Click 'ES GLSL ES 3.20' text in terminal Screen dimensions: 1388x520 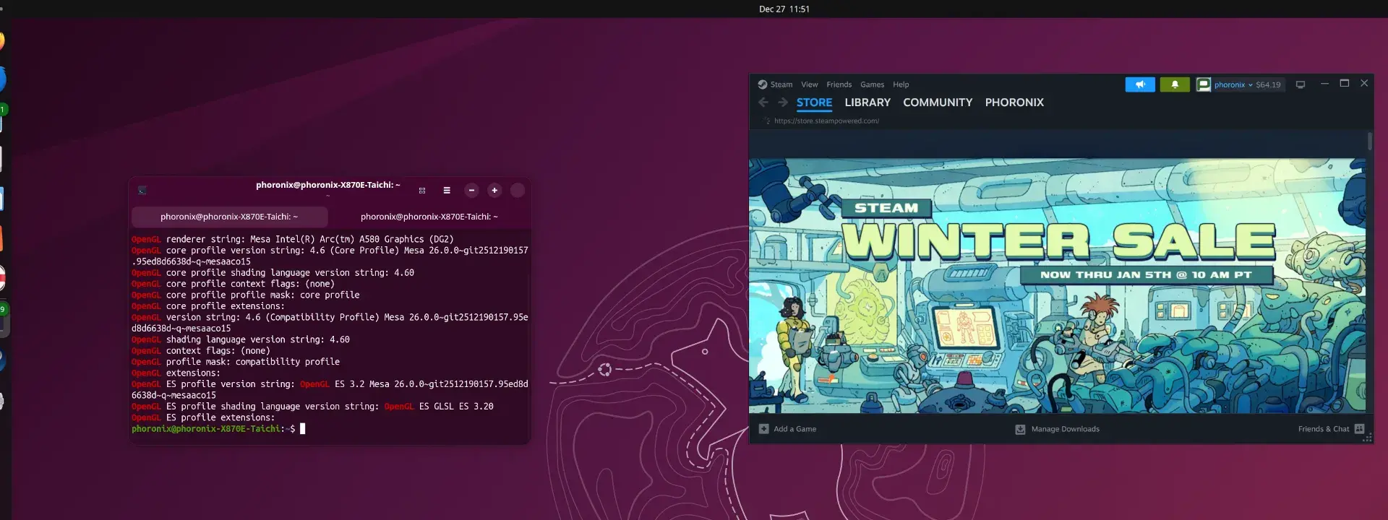pyautogui.click(x=456, y=407)
